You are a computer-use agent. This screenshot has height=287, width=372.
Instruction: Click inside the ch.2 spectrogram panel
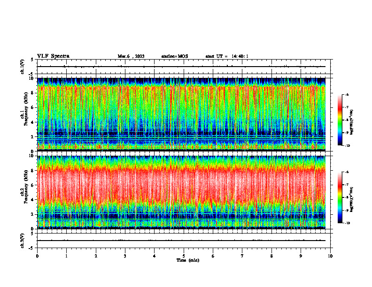coord(181,192)
